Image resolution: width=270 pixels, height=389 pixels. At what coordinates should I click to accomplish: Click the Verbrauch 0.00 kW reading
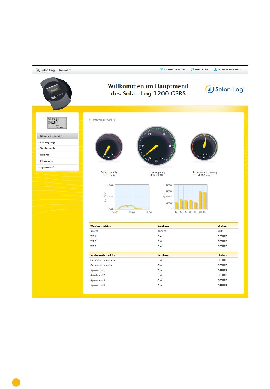(109, 174)
